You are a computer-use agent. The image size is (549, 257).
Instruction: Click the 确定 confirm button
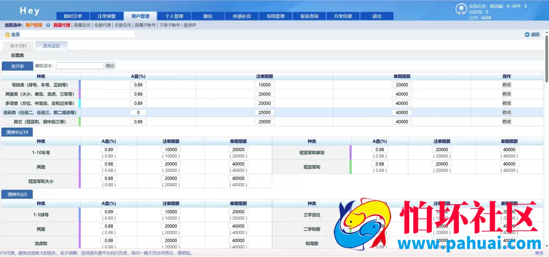pos(110,66)
